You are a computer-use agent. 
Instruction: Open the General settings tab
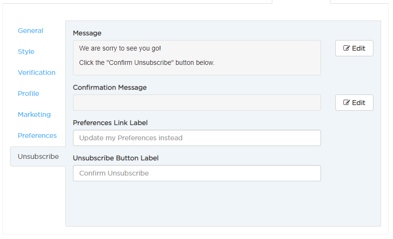click(31, 31)
